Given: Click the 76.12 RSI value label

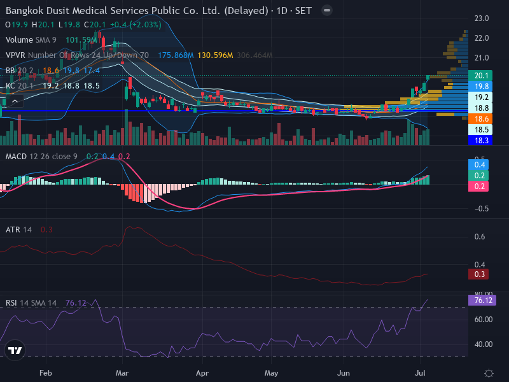Looking at the screenshot, I should coord(482,300).
